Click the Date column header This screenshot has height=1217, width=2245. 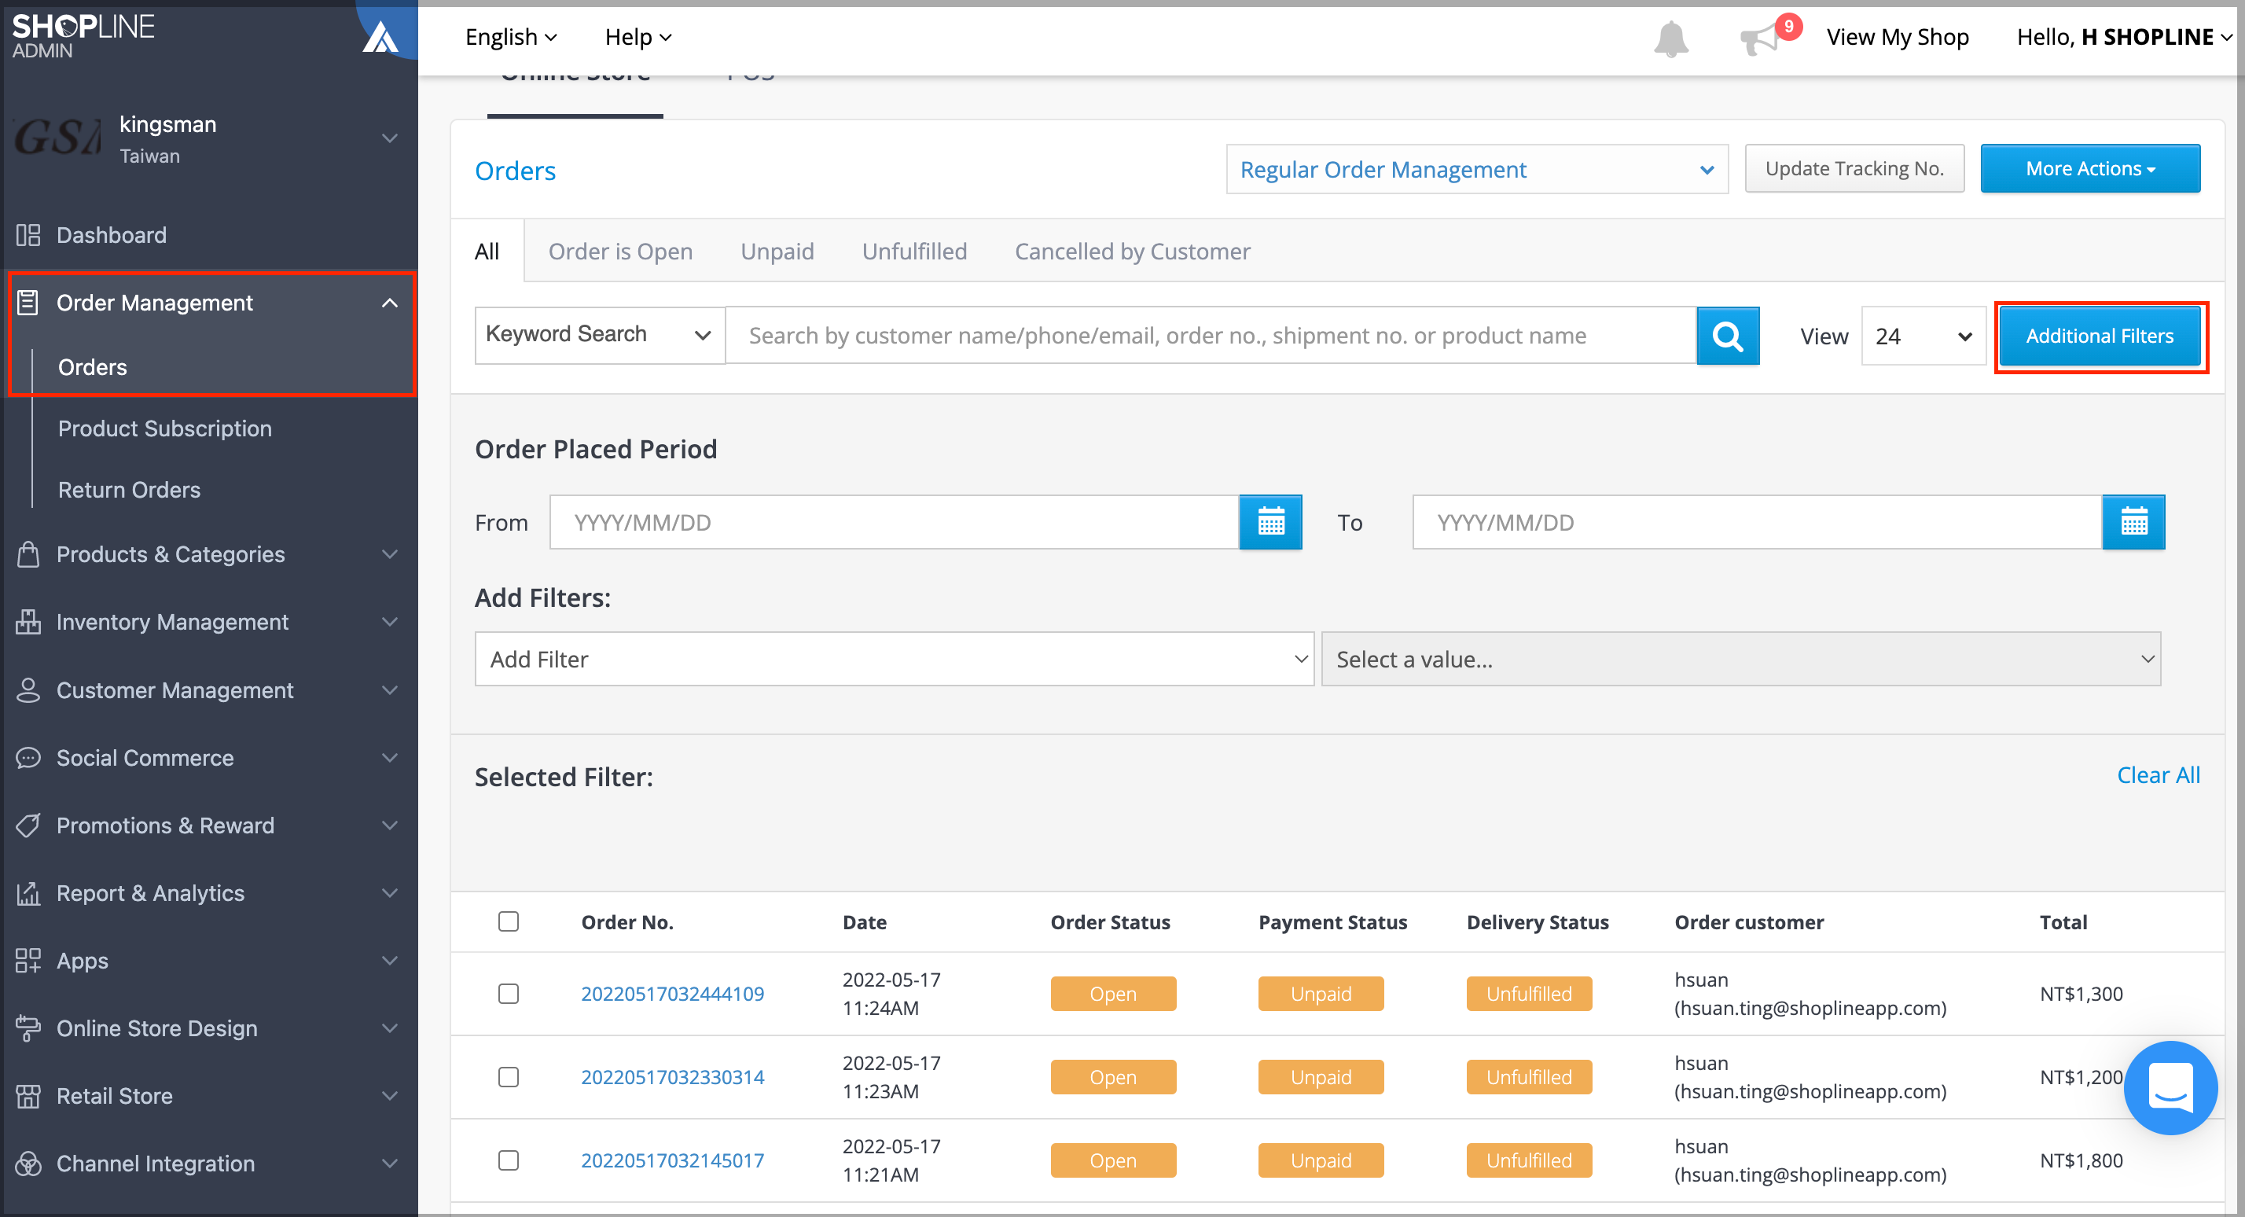click(x=864, y=921)
